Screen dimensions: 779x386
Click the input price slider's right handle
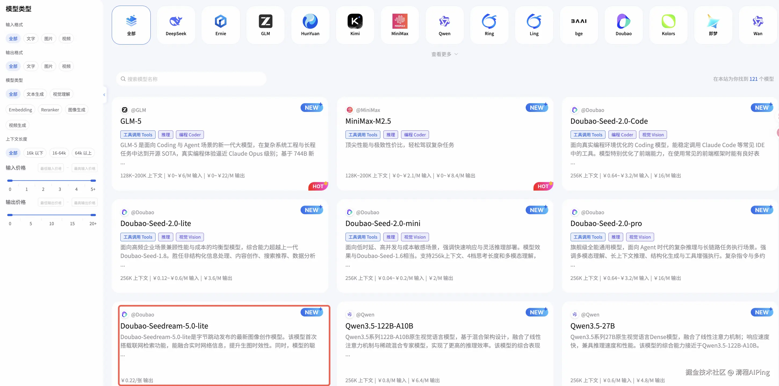click(93, 180)
